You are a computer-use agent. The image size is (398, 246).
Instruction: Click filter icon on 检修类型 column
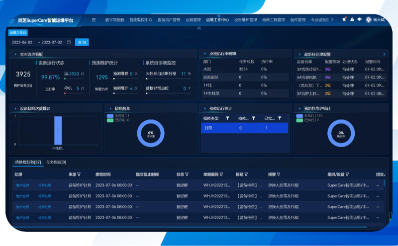[x=227, y=118]
